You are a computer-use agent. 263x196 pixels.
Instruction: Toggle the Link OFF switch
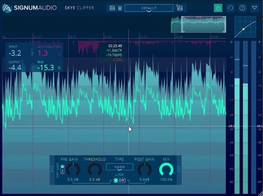click(x=119, y=180)
